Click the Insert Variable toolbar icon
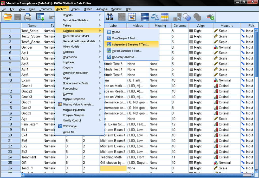259x178 pixels. click(132, 17)
